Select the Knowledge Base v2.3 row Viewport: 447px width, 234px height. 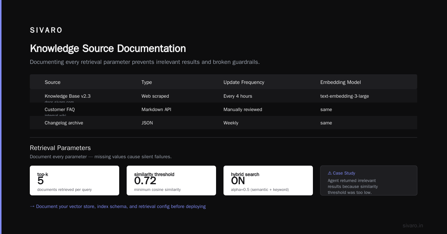pyautogui.click(x=223, y=96)
